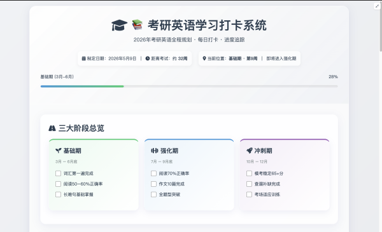The height and width of the screenshot is (232, 382).
Task: Check the 全题型突破 checkbox
Action: (x=153, y=194)
